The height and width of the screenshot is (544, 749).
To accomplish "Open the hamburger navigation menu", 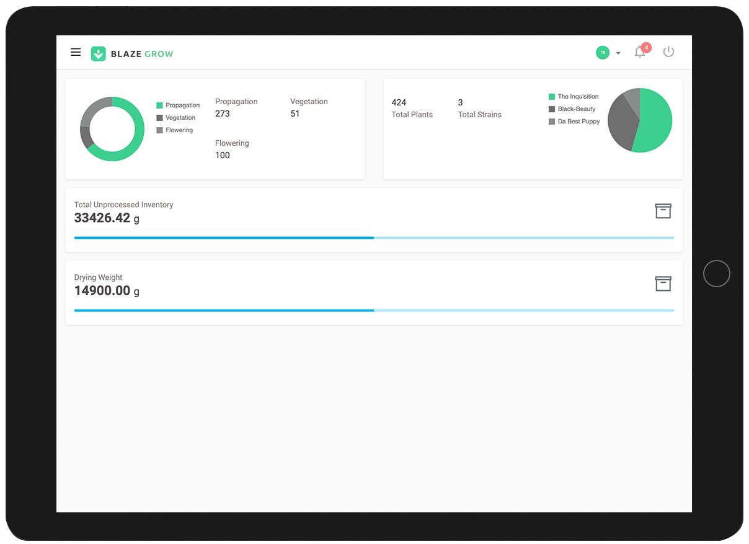I will click(76, 52).
